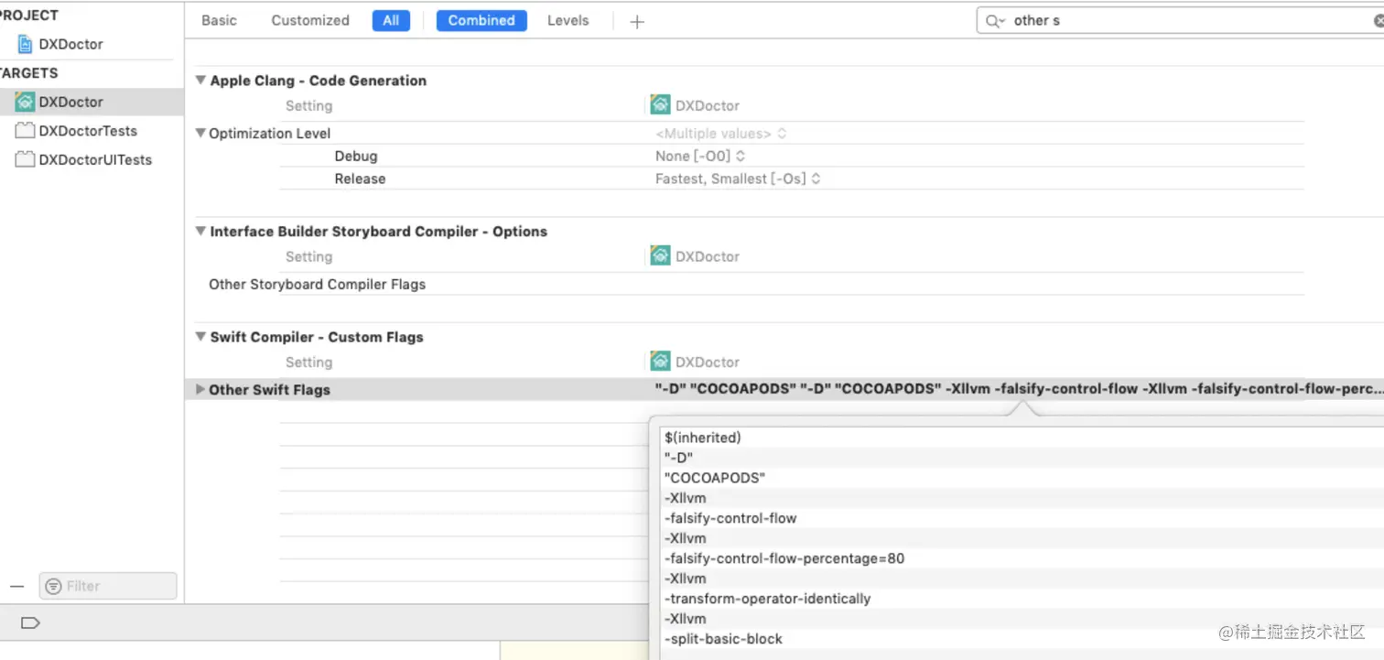
Task: Click the breakpoint tag icon in bottom bar
Action: pyautogui.click(x=30, y=623)
